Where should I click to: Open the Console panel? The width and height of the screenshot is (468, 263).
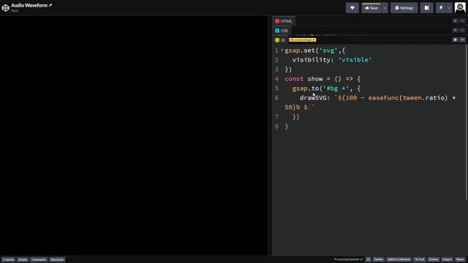pyautogui.click(x=8, y=259)
